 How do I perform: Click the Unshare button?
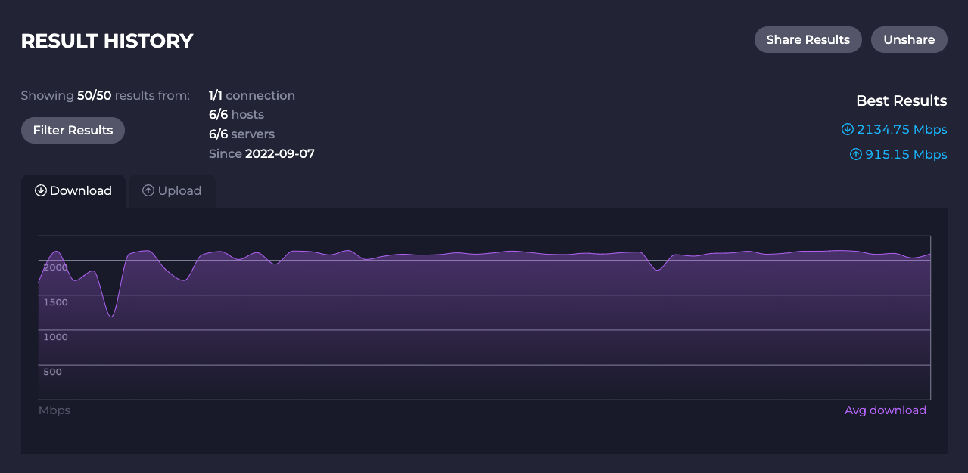[909, 40]
